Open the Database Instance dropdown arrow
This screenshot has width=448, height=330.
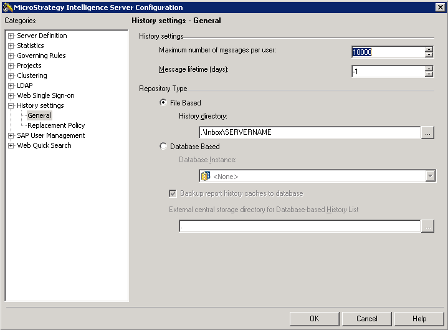click(x=430, y=176)
